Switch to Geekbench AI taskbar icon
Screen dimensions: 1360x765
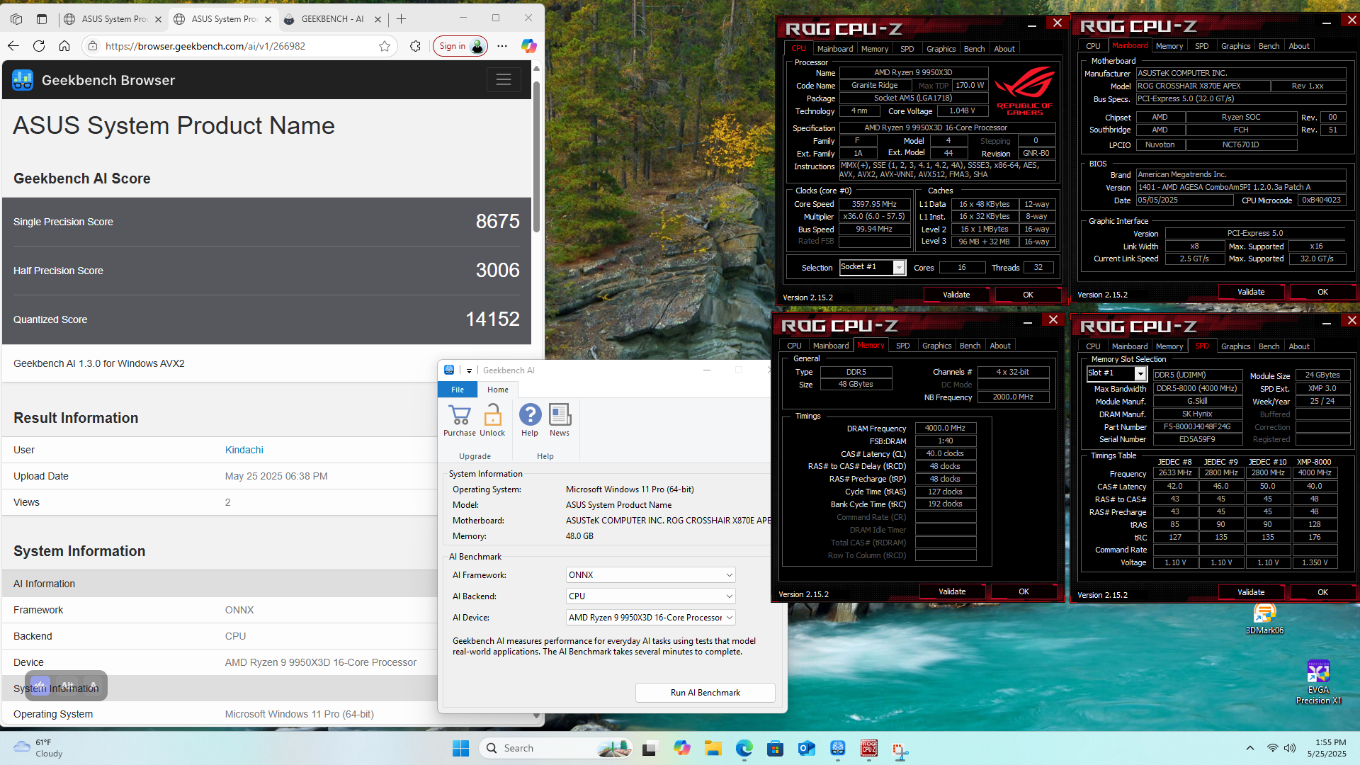click(838, 748)
